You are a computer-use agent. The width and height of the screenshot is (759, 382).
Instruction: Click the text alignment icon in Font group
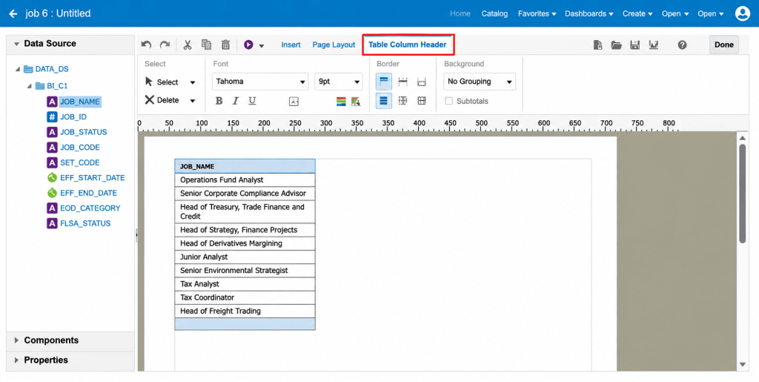[x=294, y=101]
